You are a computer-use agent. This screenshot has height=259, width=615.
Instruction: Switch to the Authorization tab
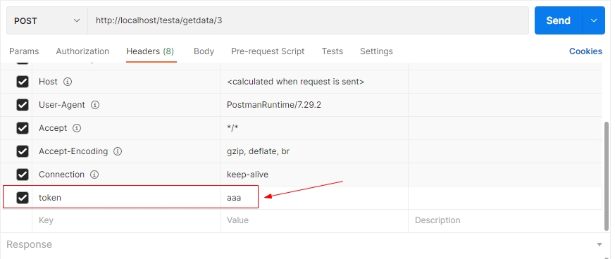point(82,51)
